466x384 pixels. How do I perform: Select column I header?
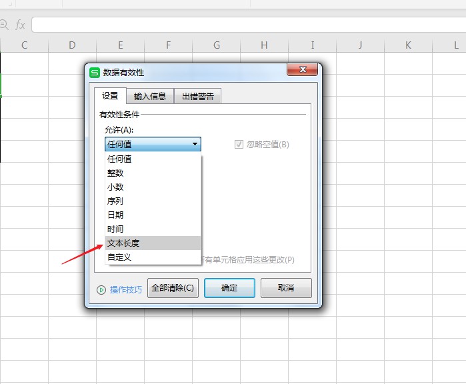coord(313,45)
